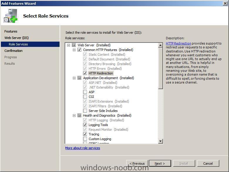Screen dimensions: 229x172
Task: Select the ISAPI Extensions row
Action: tap(109, 101)
